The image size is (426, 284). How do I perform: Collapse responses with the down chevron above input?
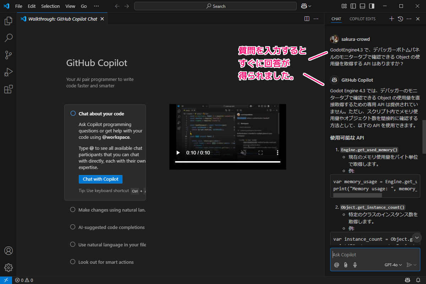coord(417,237)
